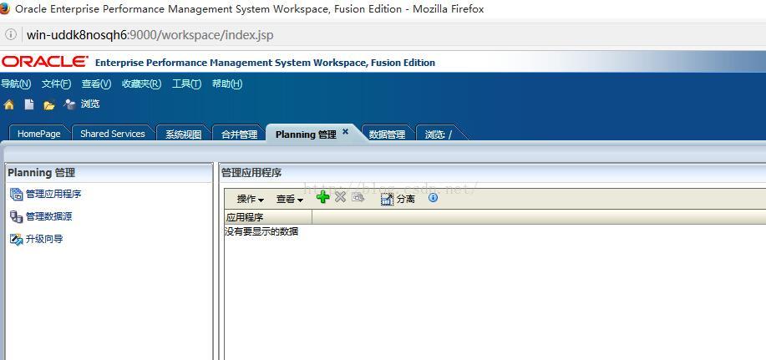Click the 应用程序 column header
This screenshot has width=766, height=360.
tap(268, 218)
